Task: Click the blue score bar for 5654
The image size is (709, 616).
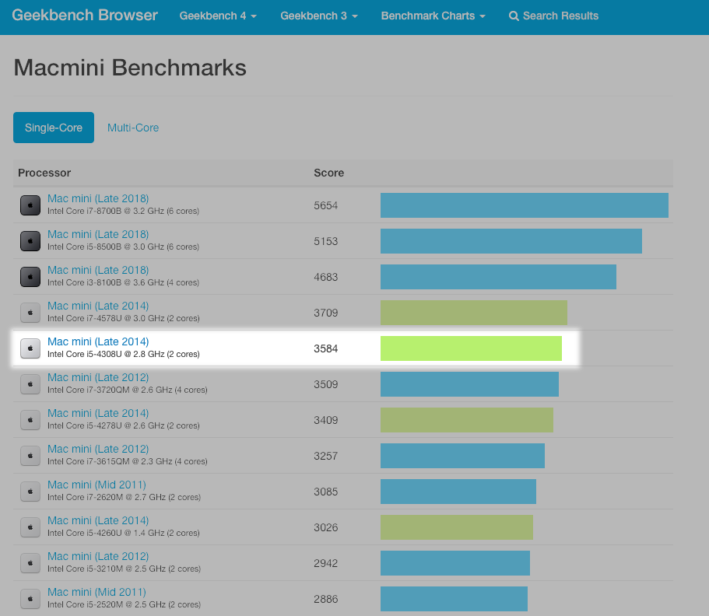Action: click(524, 205)
